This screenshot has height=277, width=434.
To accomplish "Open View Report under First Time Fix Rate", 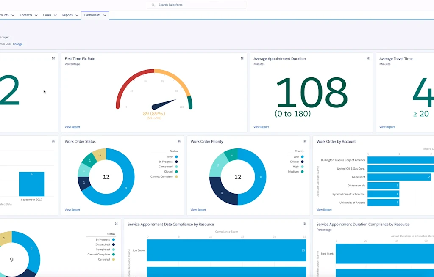I will (72, 126).
